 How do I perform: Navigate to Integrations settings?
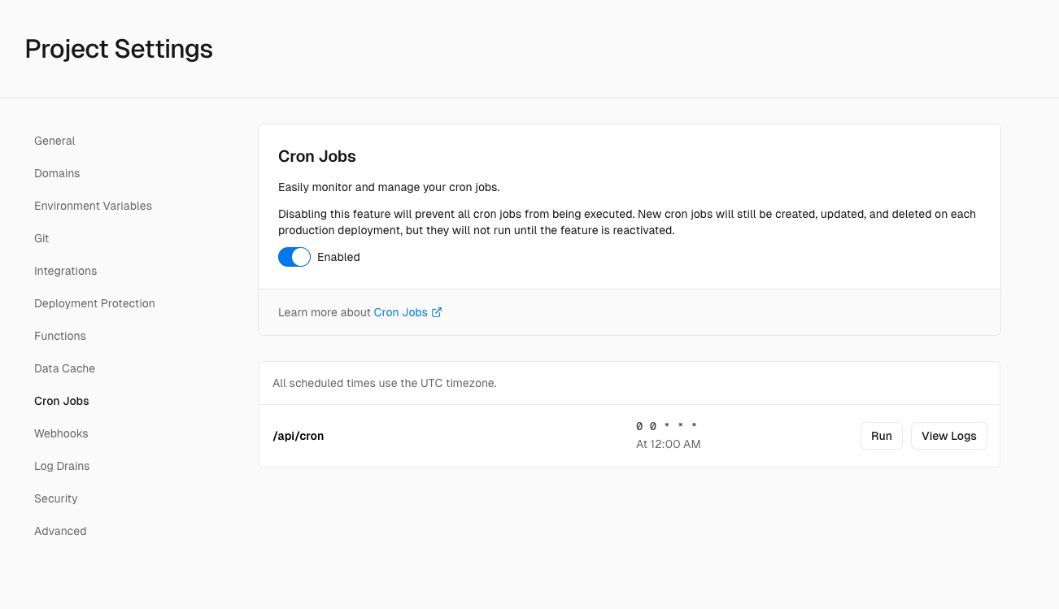point(65,271)
